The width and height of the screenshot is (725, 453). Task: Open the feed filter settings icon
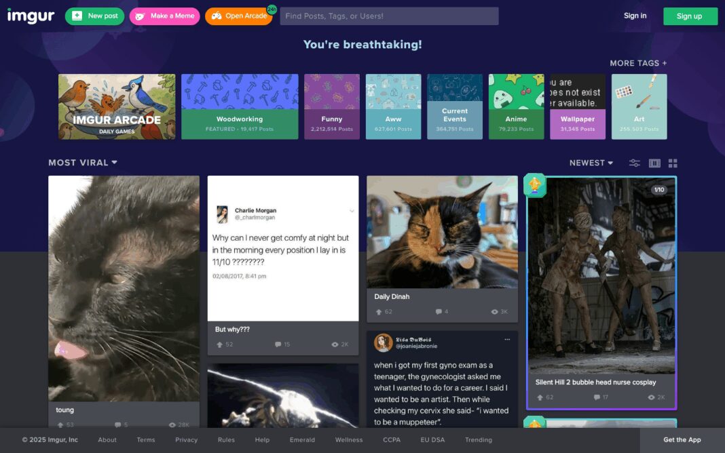(634, 163)
